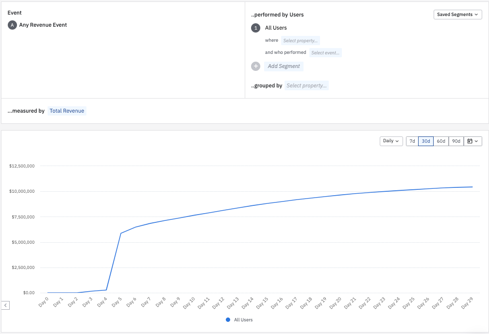489x334 pixels.
Task: Click the All Users legend label
Action: pos(243,320)
